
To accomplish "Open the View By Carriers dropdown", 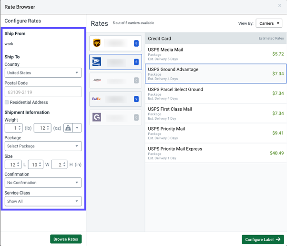I will click(x=269, y=23).
